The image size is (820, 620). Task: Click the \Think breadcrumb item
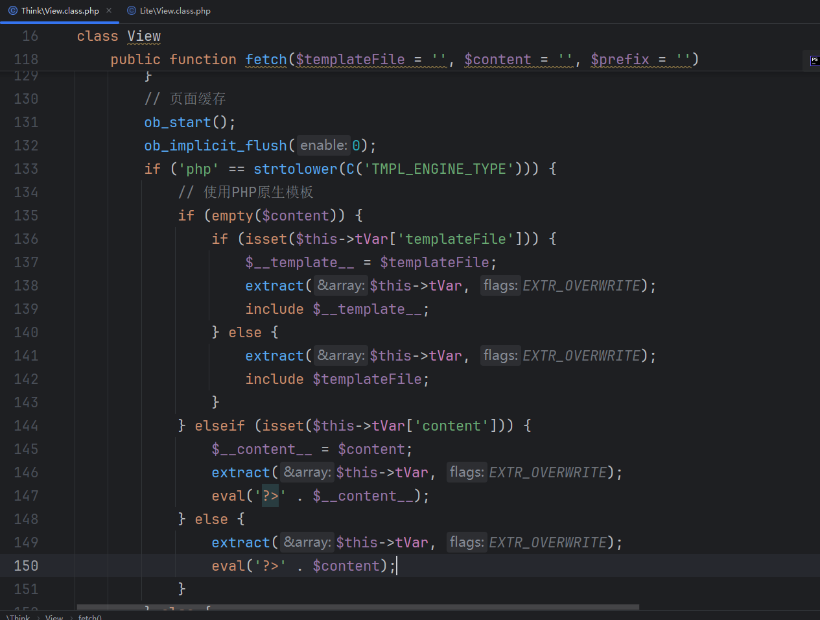click(x=19, y=617)
